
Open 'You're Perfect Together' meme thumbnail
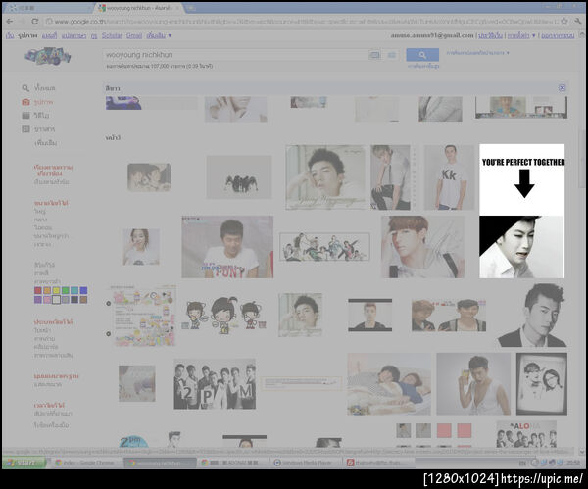521,211
